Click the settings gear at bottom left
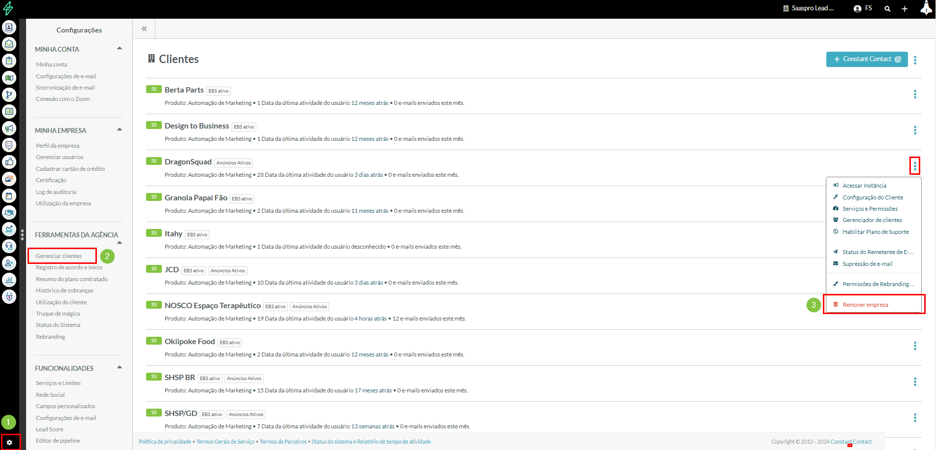Screen dimensions: 936x450 pyautogui.click(x=9, y=442)
